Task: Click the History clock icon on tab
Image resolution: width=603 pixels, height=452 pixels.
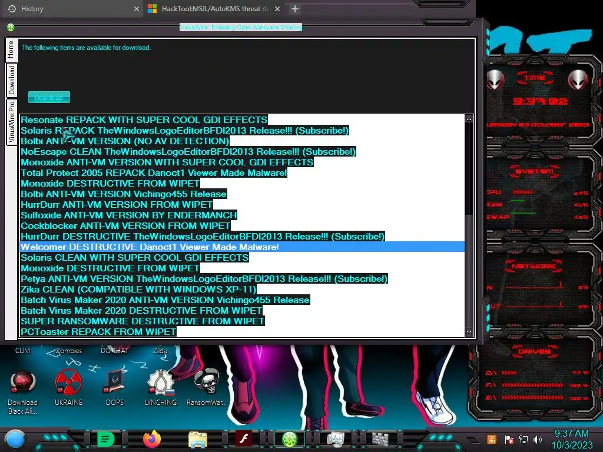Action: coord(12,9)
